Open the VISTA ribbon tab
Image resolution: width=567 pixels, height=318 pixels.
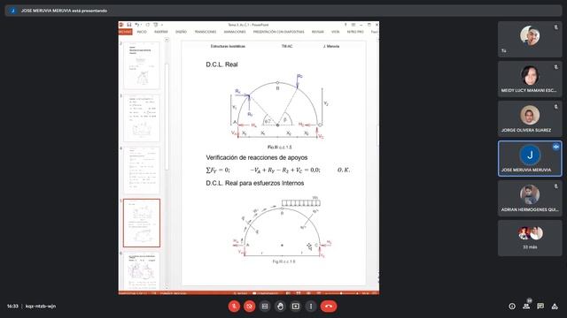(335, 32)
